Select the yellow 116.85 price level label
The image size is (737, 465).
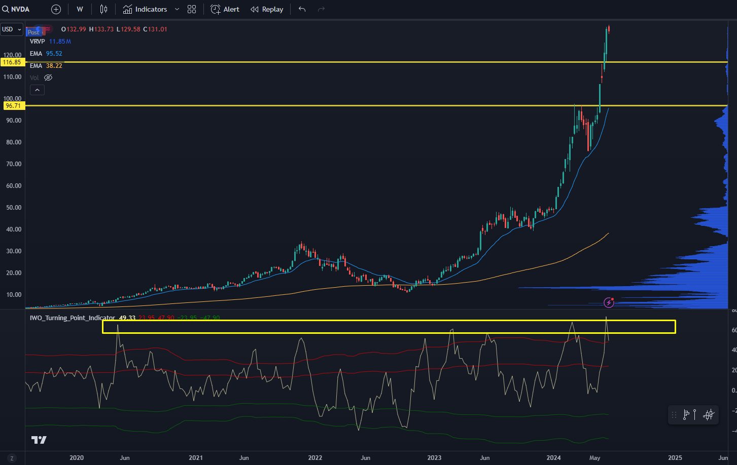[x=12, y=62]
